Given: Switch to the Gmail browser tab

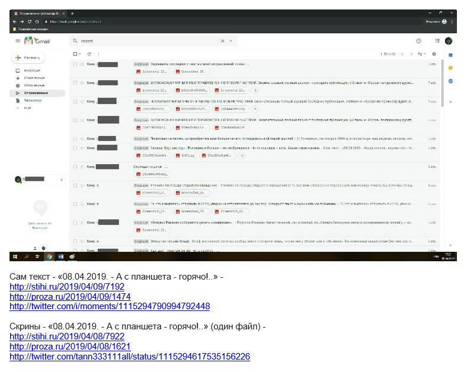Looking at the screenshot, I should (x=40, y=14).
